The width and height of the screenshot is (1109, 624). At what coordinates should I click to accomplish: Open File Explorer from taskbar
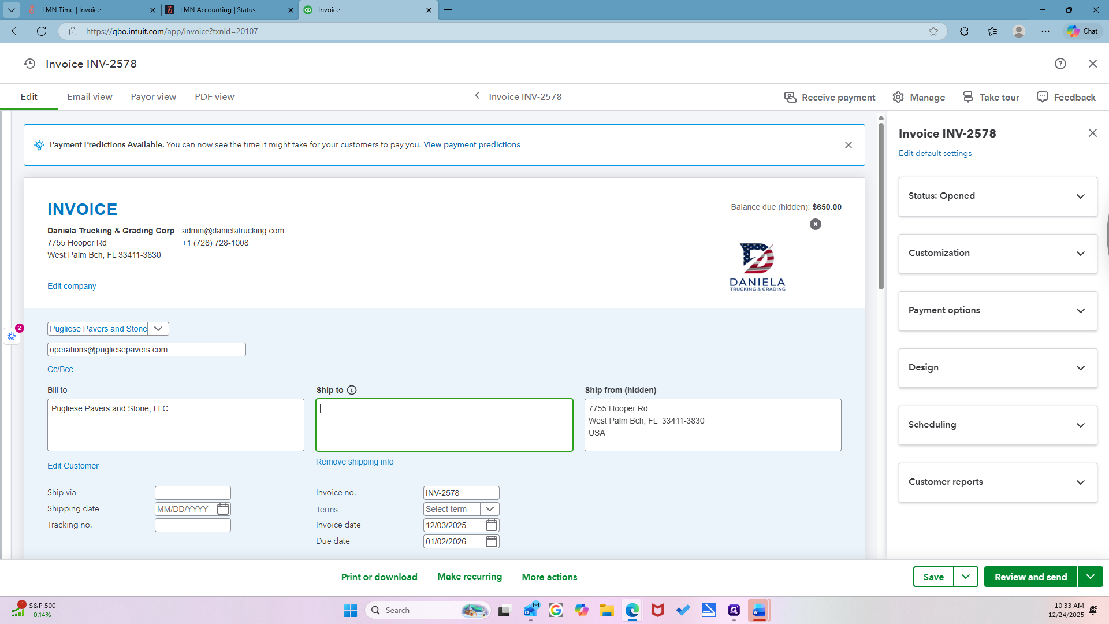(x=606, y=610)
